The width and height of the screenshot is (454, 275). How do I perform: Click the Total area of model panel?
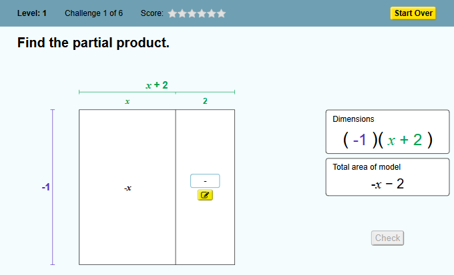(x=388, y=177)
